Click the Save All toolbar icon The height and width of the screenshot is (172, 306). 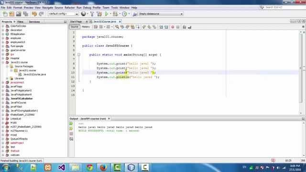25,14
